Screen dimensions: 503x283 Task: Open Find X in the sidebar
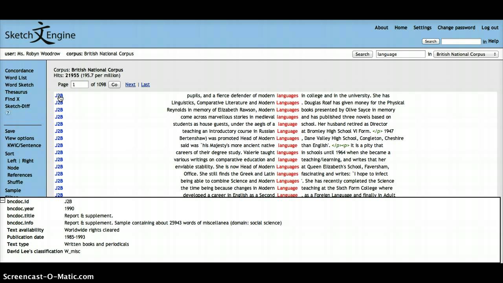12,99
